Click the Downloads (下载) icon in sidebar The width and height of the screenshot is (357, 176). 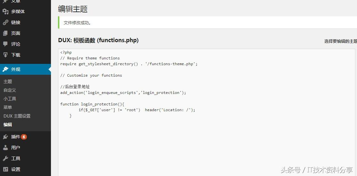(x=5, y=55)
